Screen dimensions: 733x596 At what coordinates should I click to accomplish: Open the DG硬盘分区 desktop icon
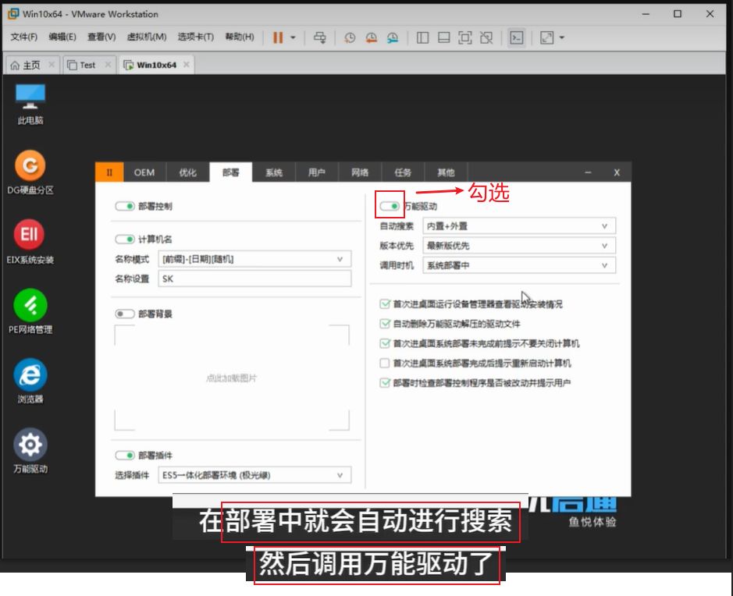point(30,166)
